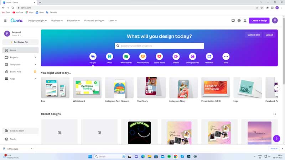Open the Presentation (16:9) thumbnail
The height and width of the screenshot is (160, 285).
tap(216, 87)
